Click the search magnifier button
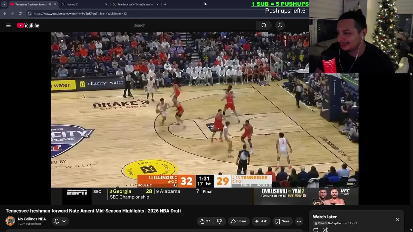This screenshot has height=232, width=413. [x=264, y=25]
